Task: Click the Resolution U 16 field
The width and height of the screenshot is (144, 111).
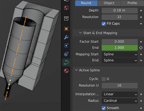Action: coord(120,85)
